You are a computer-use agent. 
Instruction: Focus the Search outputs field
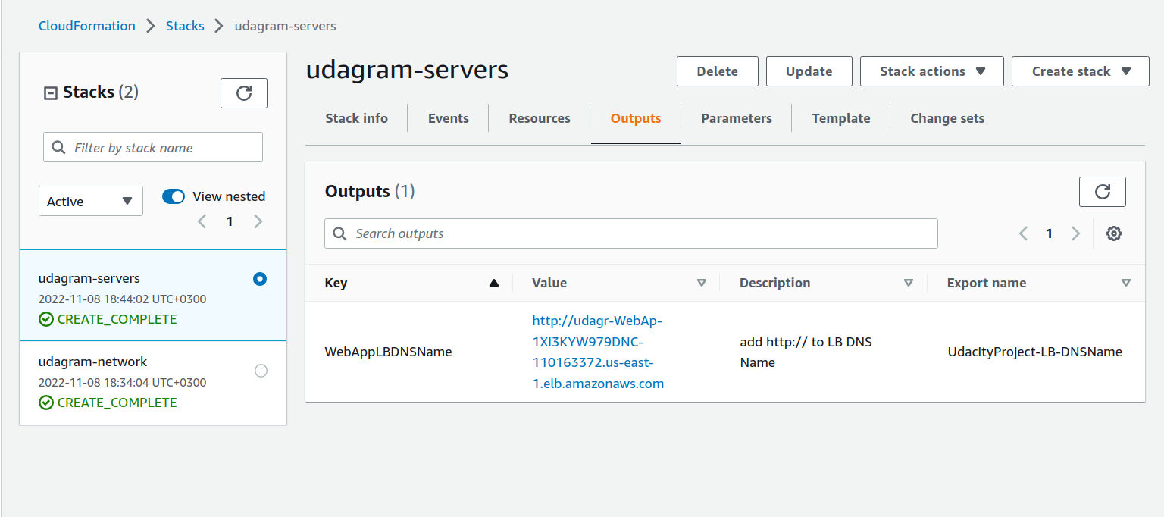[x=630, y=233]
